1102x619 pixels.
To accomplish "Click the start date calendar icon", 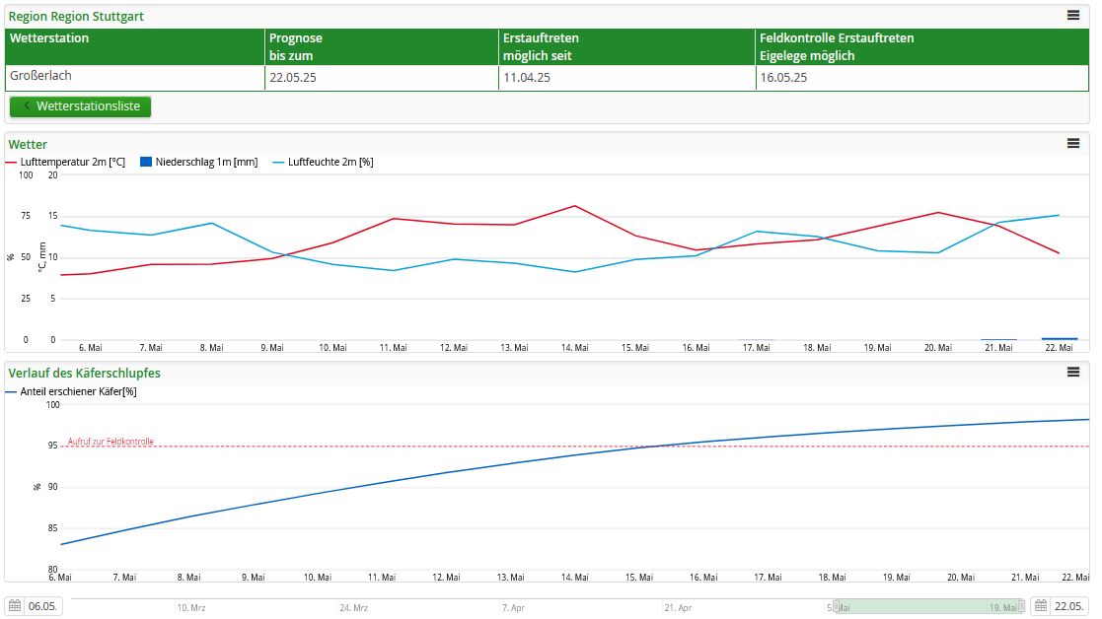I will pos(15,606).
